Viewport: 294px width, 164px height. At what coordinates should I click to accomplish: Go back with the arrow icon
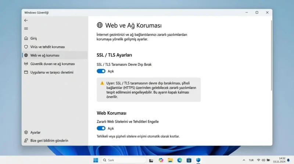click(26, 21)
